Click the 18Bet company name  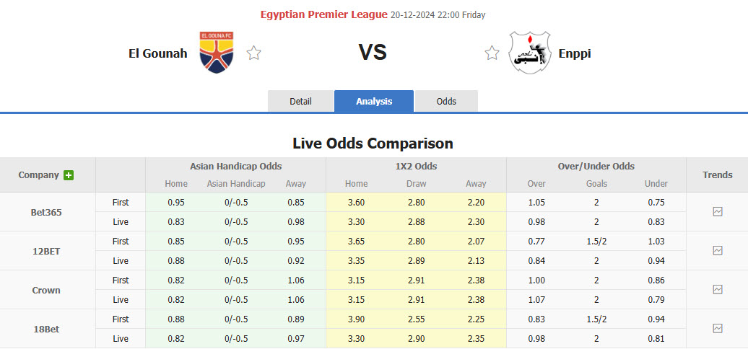45,329
